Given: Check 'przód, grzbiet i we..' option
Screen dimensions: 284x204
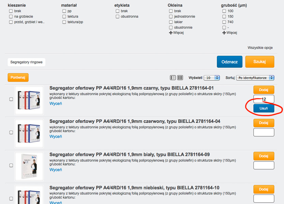Looking at the screenshot, I should click(x=11, y=22).
